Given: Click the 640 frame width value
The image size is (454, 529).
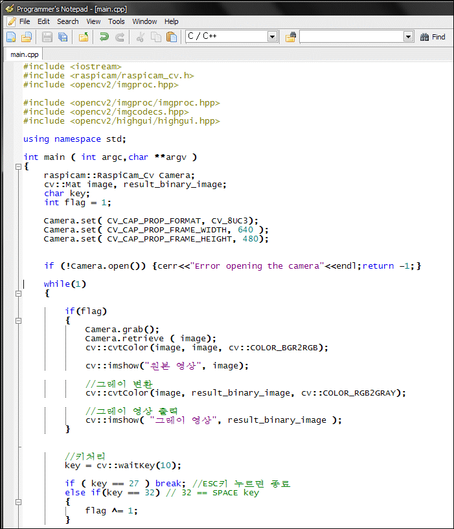Looking at the screenshot, I should coord(245,230).
